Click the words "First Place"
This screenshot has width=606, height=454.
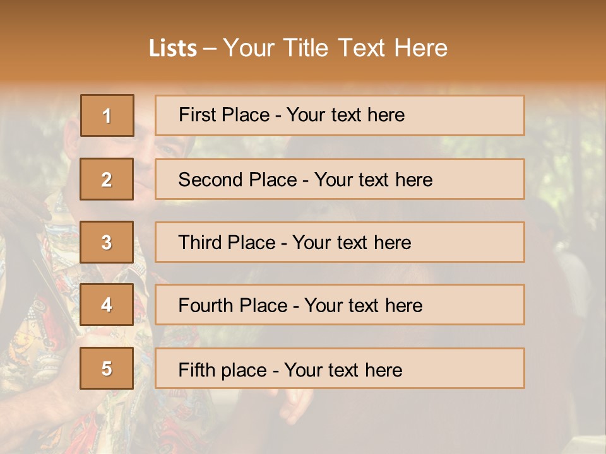225,115
